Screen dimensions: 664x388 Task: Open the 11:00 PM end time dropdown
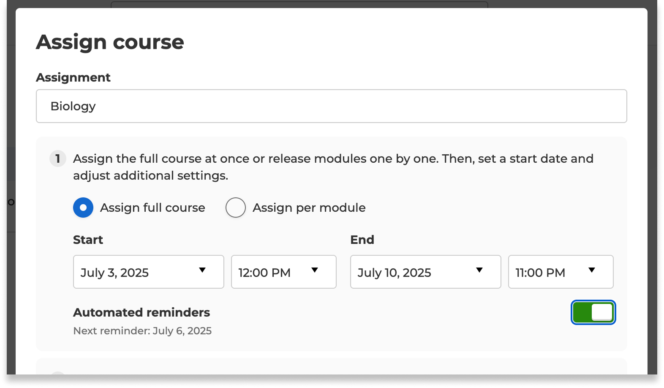pos(561,272)
